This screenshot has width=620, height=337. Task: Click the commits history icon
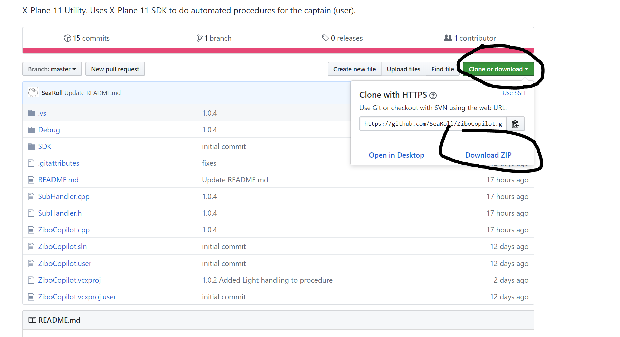coord(67,38)
